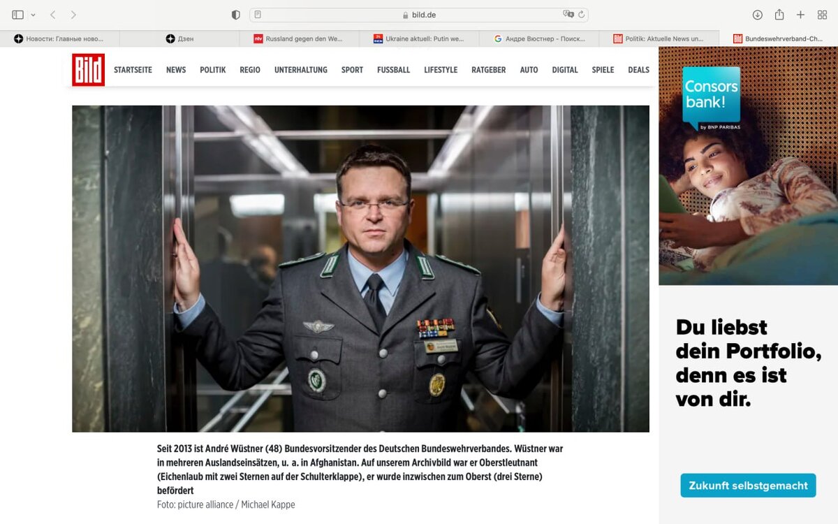Go back with the back arrow

tap(53, 15)
